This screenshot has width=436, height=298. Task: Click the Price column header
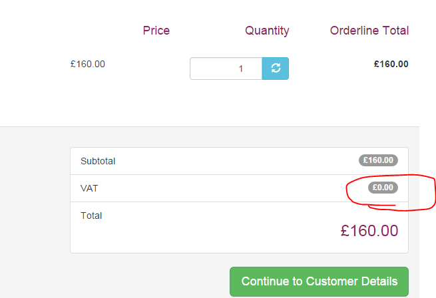pos(156,31)
